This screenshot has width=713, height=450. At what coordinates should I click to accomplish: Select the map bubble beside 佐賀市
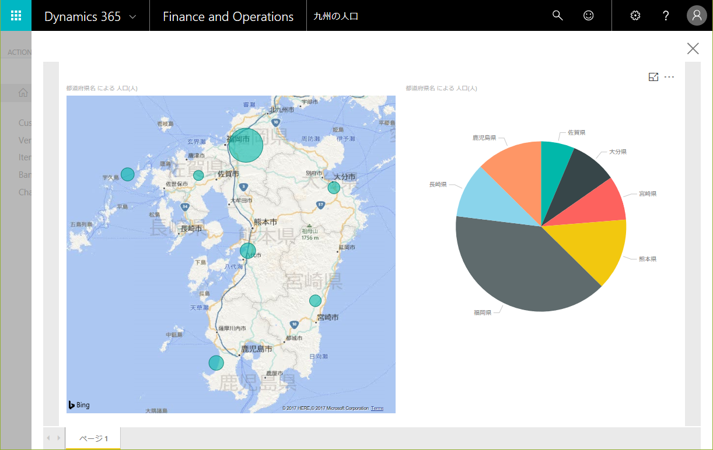pos(198,175)
